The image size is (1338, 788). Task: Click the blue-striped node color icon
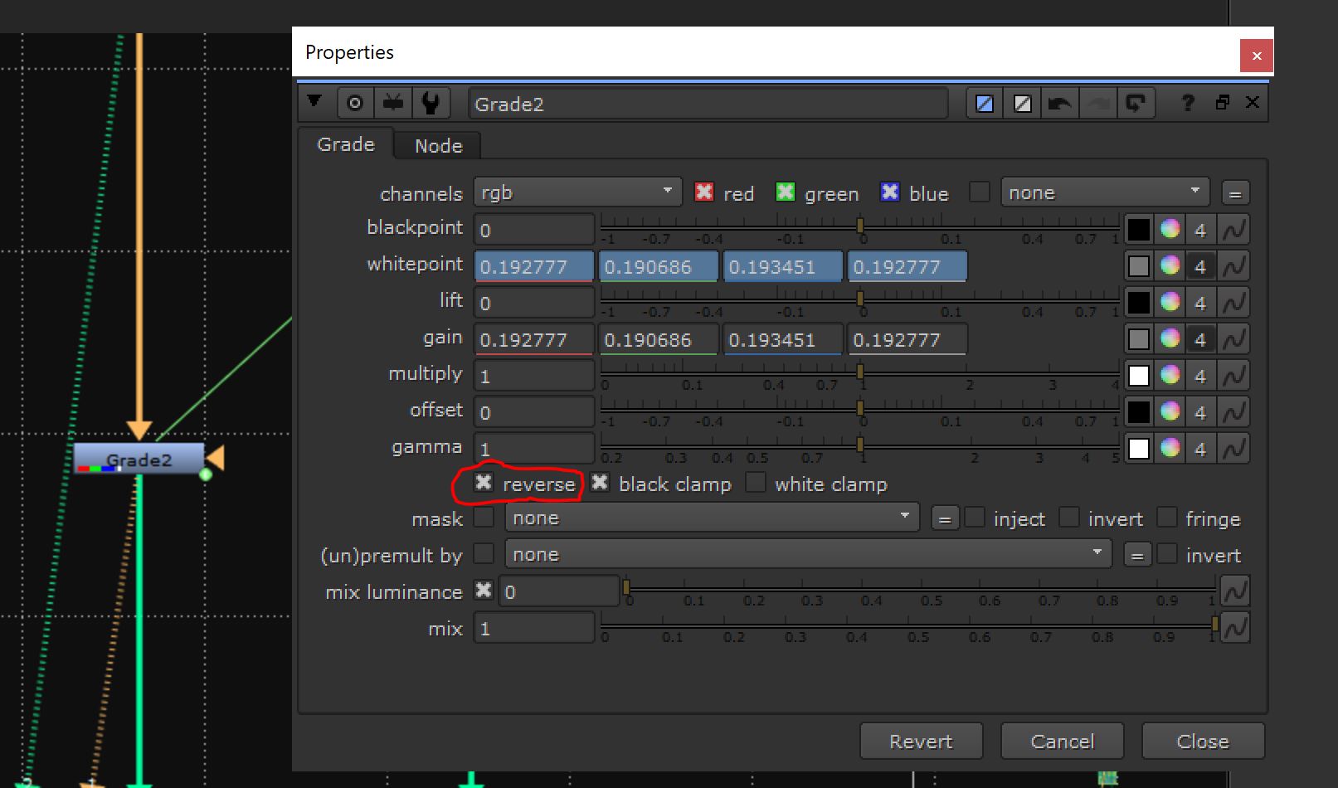(985, 104)
